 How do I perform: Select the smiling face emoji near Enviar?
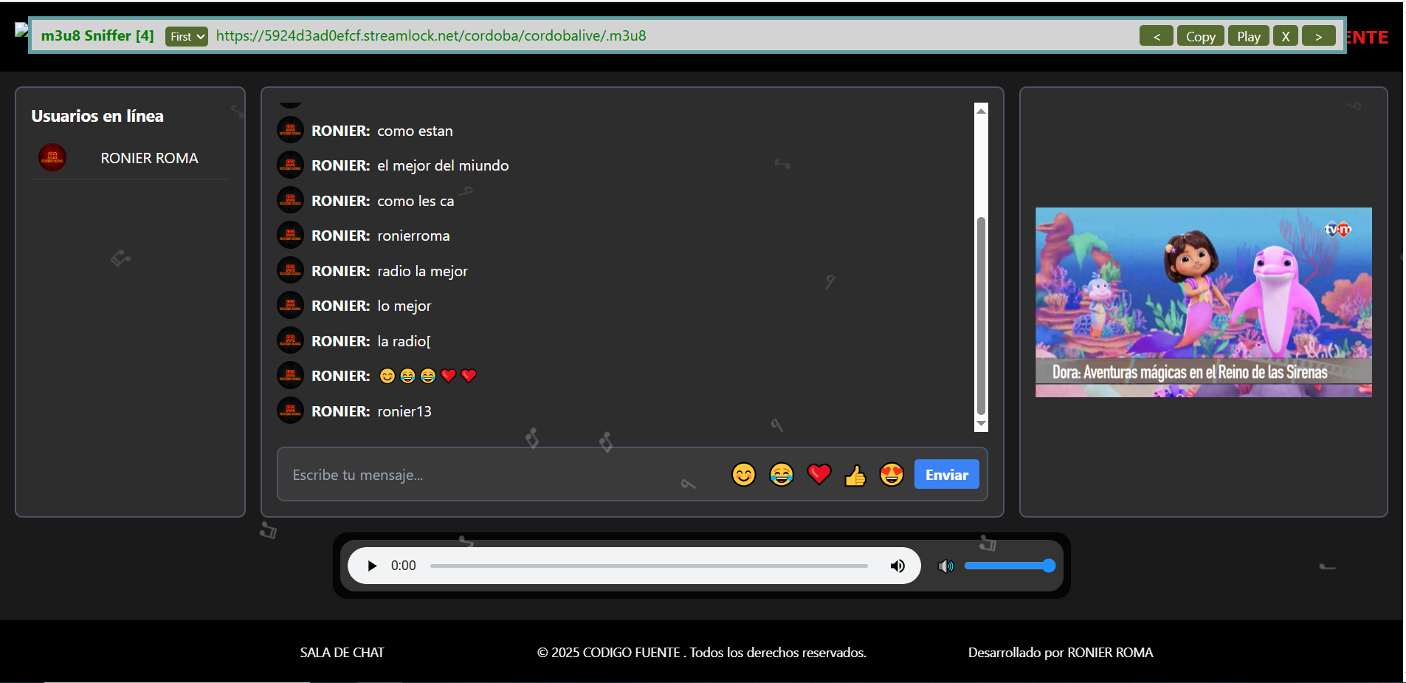[743, 474]
